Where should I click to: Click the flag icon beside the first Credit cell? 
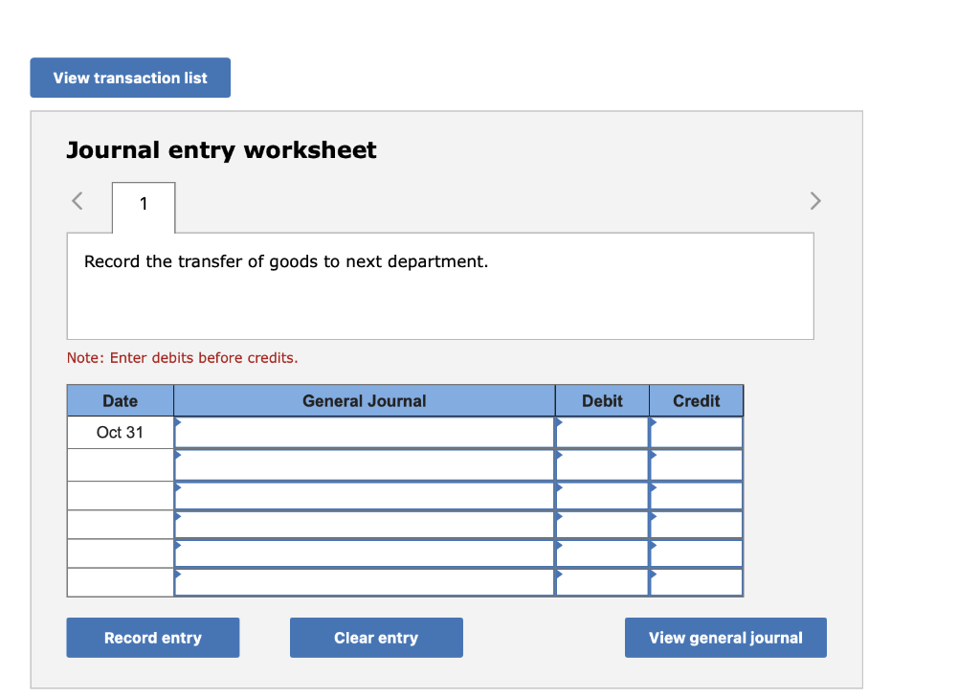[x=653, y=420]
